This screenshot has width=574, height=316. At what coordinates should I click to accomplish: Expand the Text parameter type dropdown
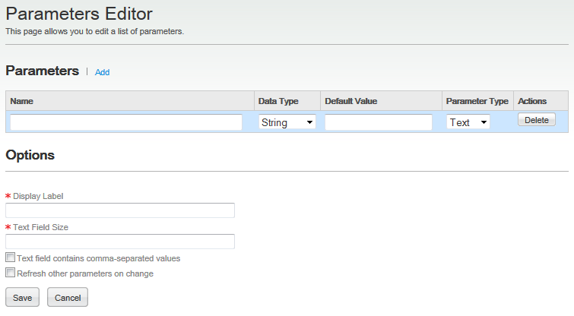(468, 122)
